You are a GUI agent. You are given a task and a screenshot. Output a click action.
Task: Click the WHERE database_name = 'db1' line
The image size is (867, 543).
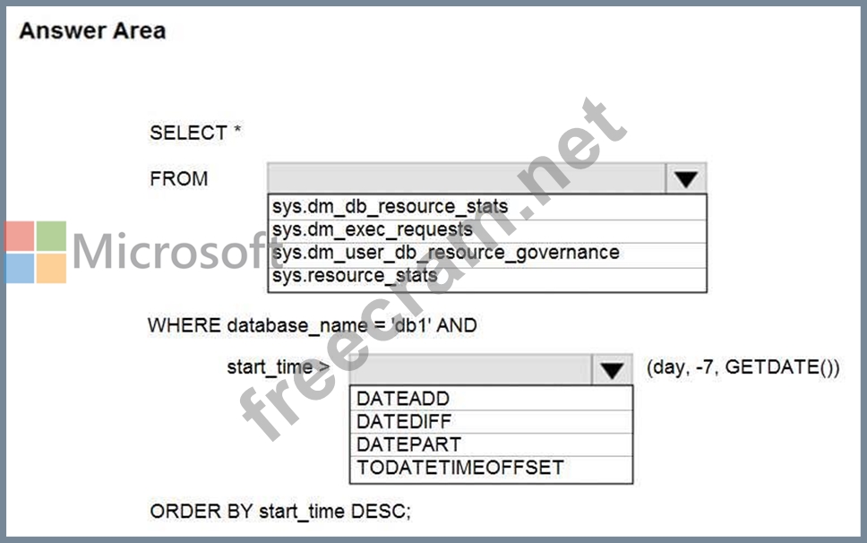(x=313, y=324)
